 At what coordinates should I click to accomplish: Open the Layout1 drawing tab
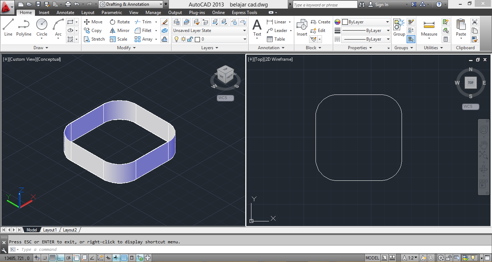[50, 230]
